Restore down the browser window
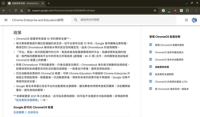This screenshot has height=117, width=200. (192, 3)
